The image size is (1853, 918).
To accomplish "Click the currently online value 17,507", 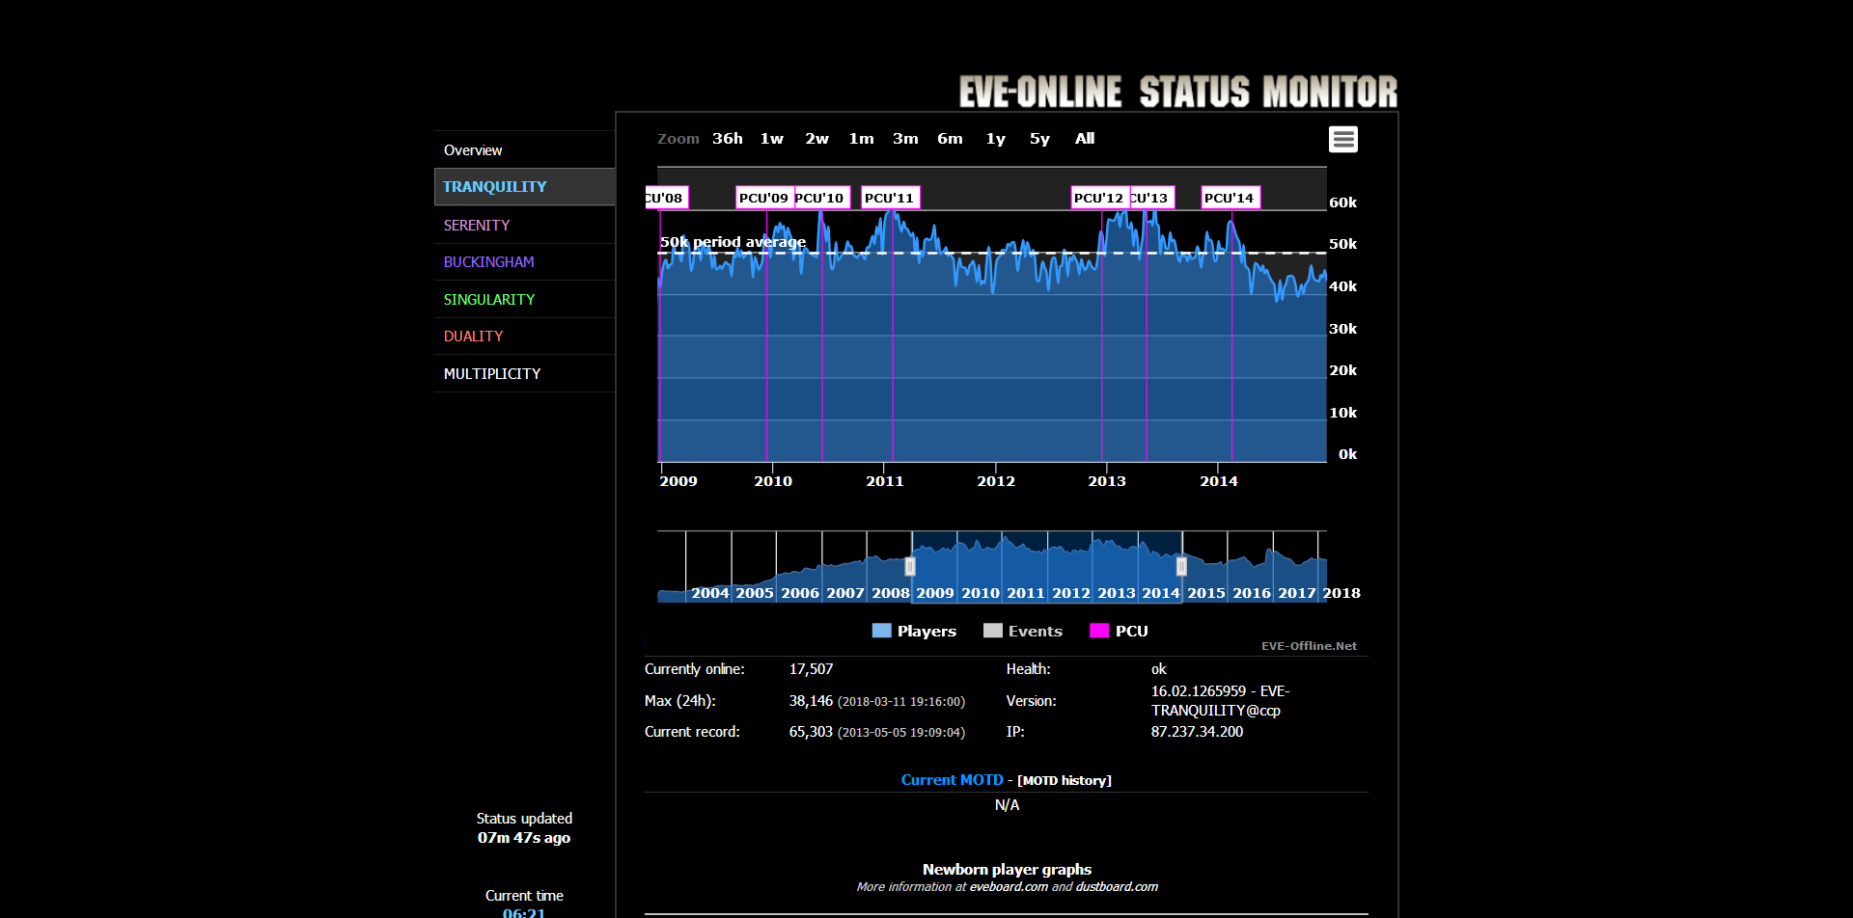I will 811,669.
